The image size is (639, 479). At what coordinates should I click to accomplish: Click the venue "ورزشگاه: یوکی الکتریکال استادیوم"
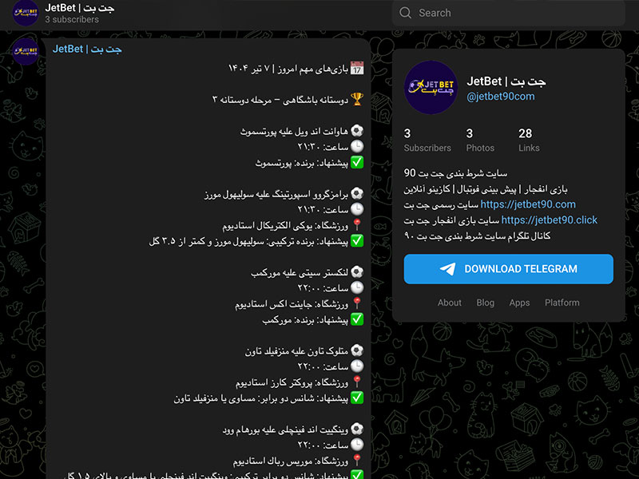point(285,226)
